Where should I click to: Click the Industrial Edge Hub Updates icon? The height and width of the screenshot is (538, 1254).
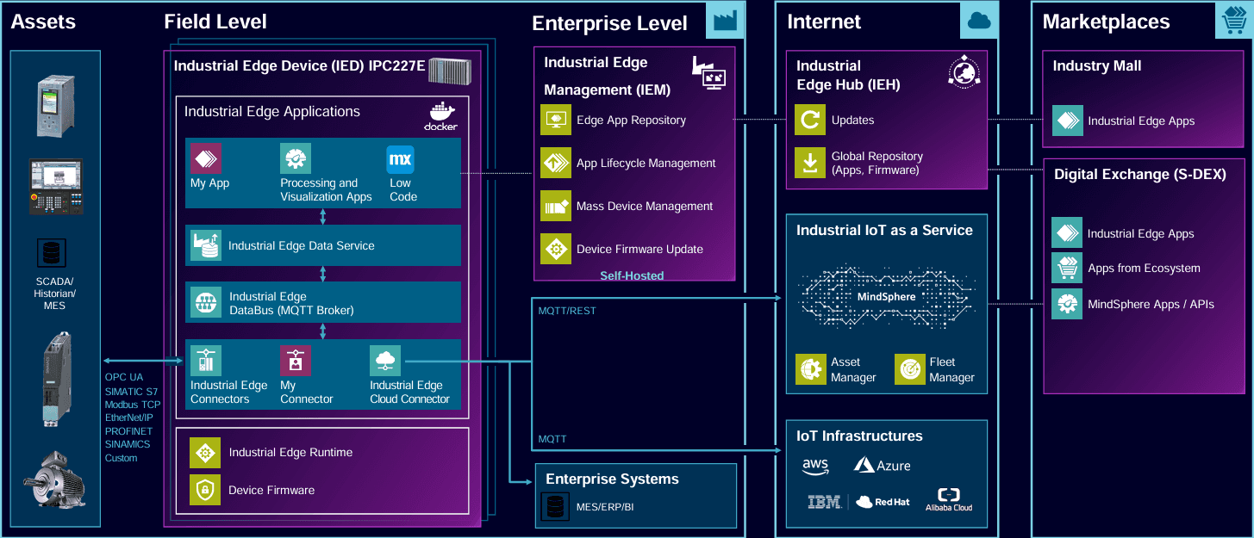click(810, 120)
